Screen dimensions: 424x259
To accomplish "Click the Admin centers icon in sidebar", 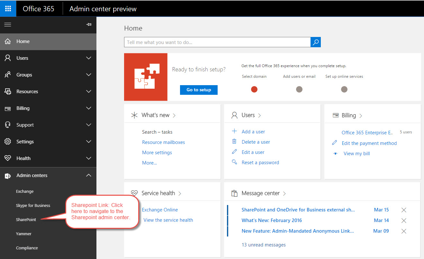I will 8,176.
